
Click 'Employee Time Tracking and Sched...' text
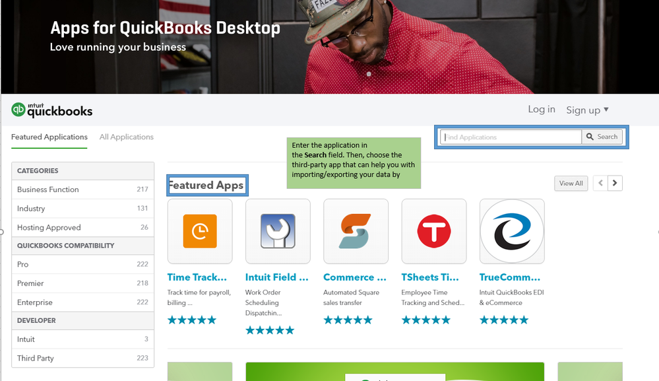[x=433, y=297]
